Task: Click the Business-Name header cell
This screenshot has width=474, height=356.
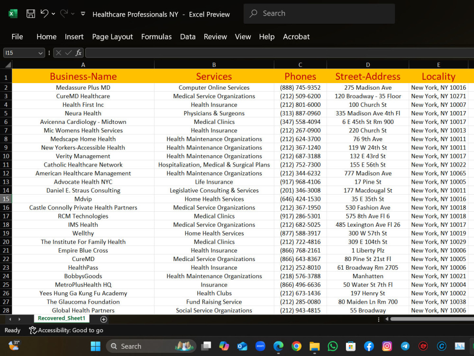Action: 83,76
